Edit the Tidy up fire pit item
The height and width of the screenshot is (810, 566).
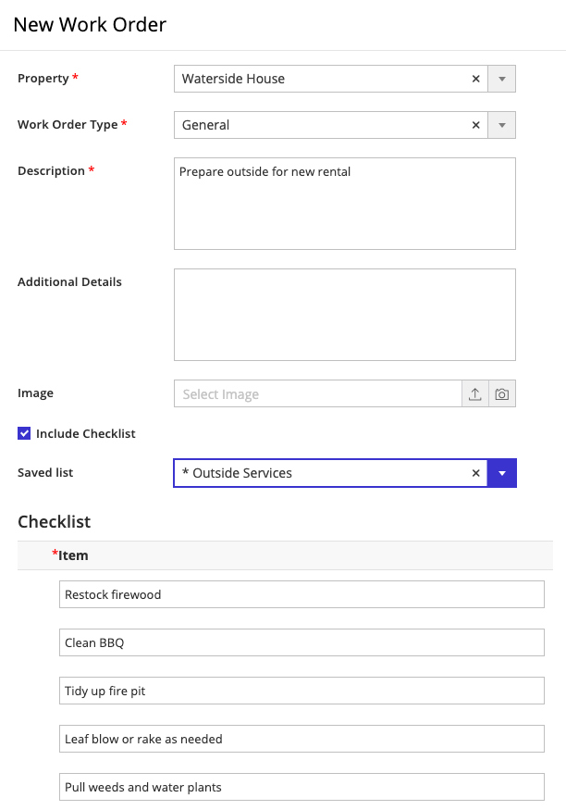(301, 691)
